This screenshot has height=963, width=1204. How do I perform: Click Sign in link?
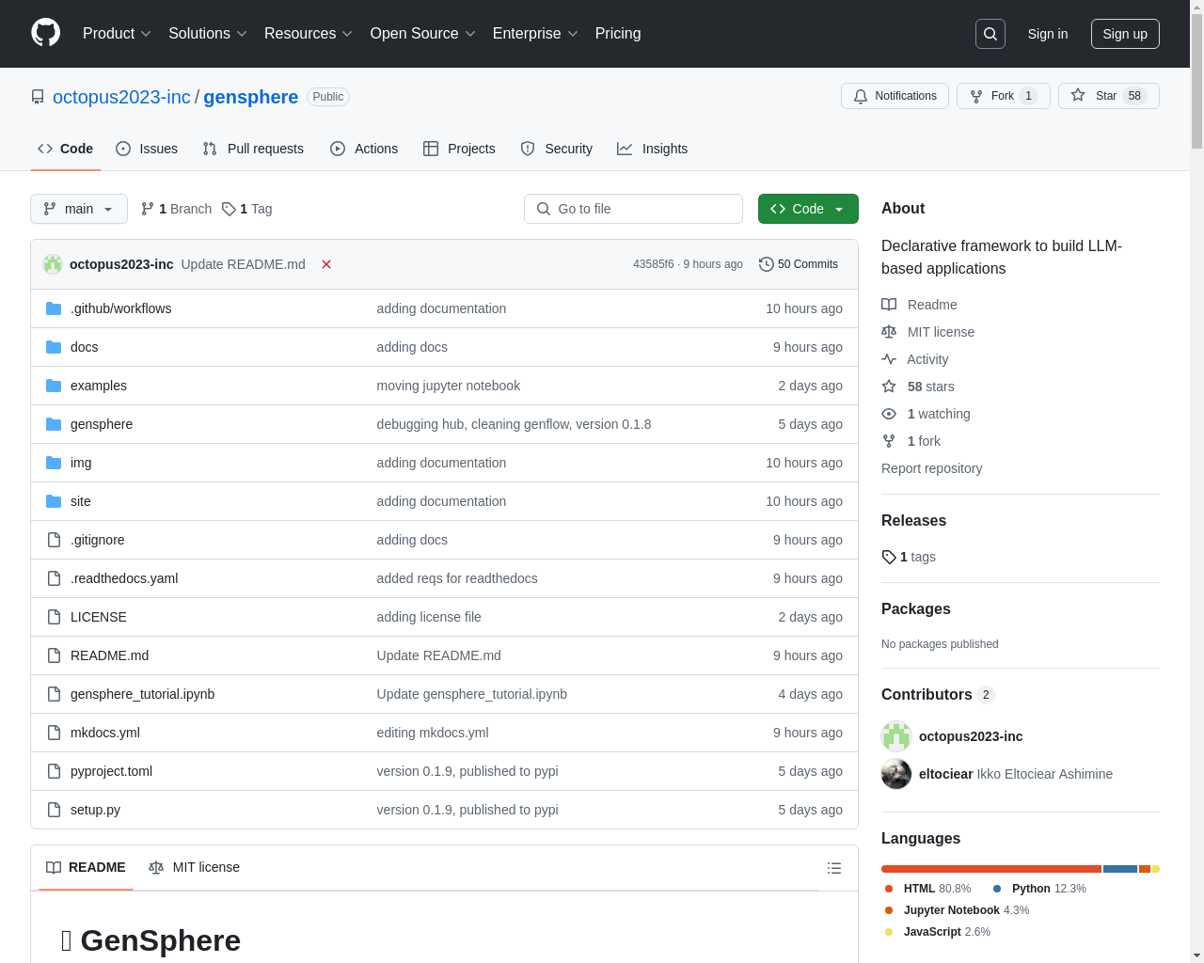point(1048,34)
